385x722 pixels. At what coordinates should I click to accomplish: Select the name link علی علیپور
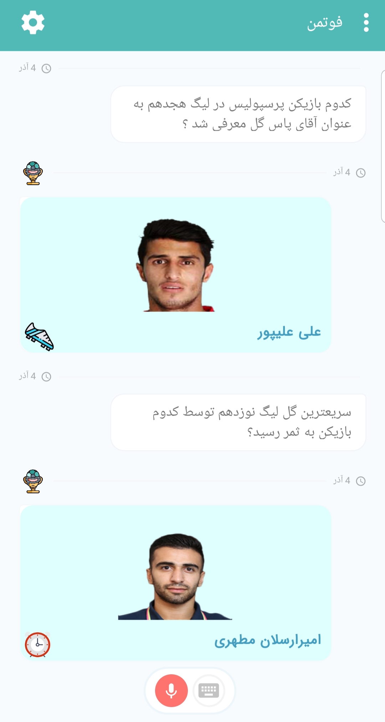tap(289, 332)
